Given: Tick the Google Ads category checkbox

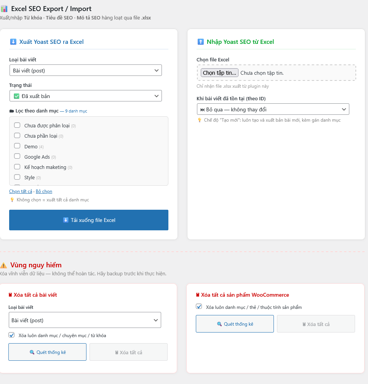Looking at the screenshot, I should 17,156.
